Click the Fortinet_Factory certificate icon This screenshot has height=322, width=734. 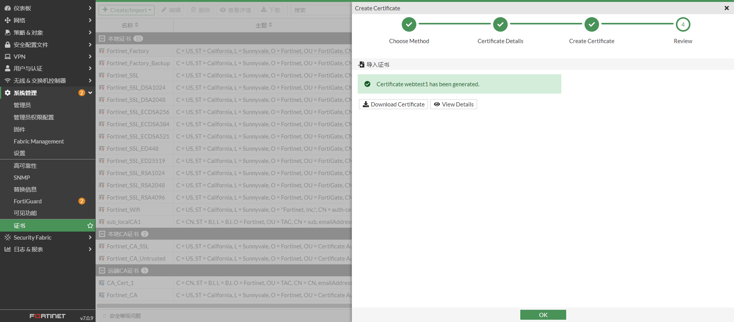pos(102,51)
